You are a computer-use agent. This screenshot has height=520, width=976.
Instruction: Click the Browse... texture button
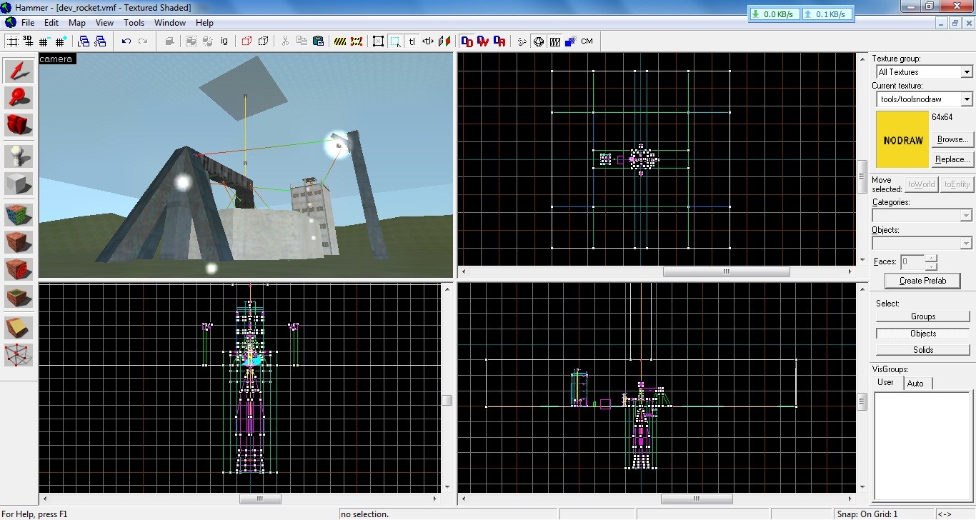click(x=952, y=139)
